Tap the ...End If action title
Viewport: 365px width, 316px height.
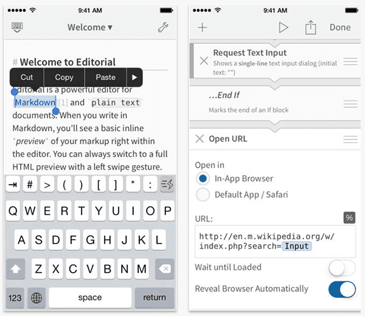(224, 95)
